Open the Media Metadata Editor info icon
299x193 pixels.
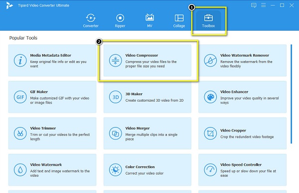coord(20,61)
